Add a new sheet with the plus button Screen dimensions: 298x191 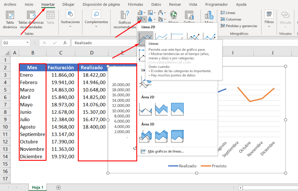tap(58, 188)
